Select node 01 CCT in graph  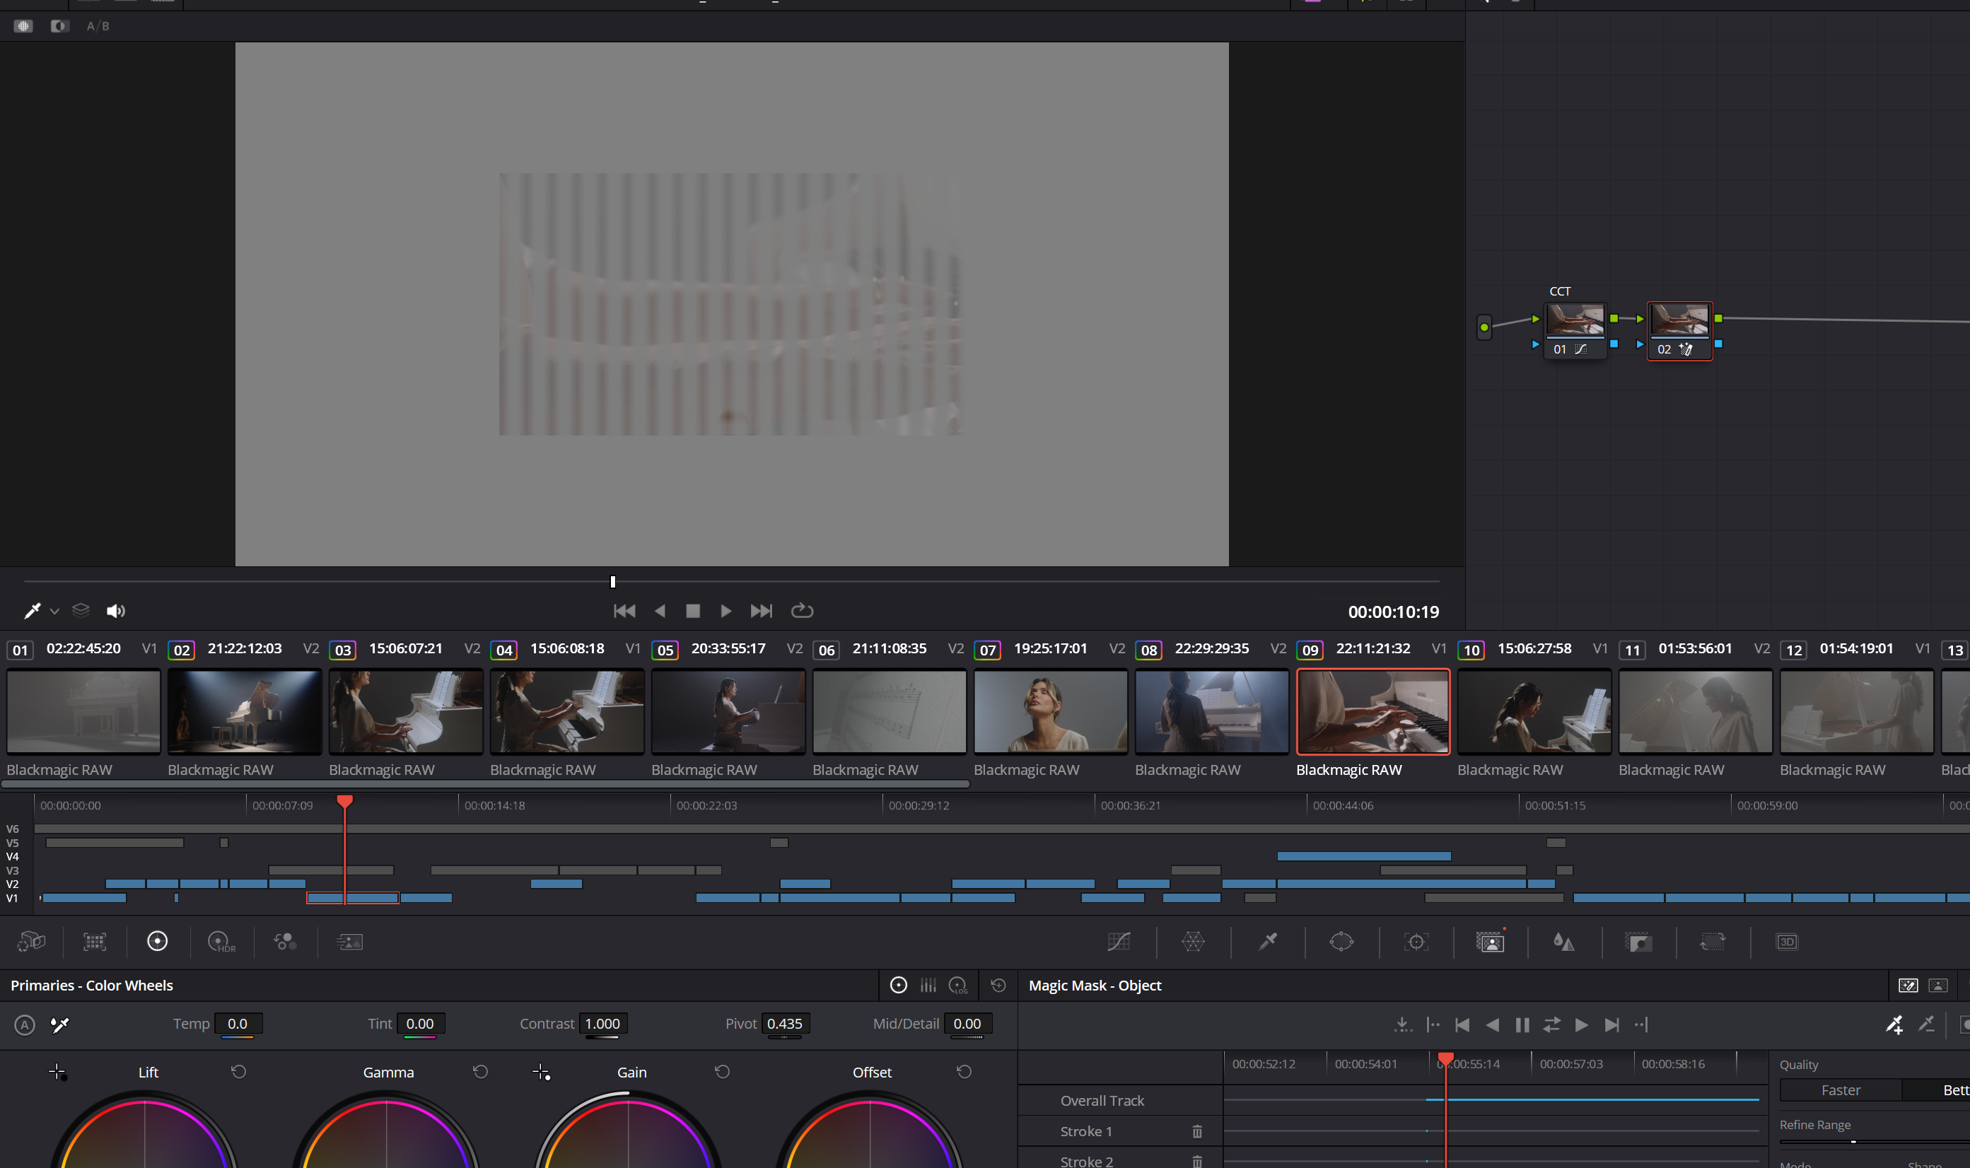(1575, 331)
